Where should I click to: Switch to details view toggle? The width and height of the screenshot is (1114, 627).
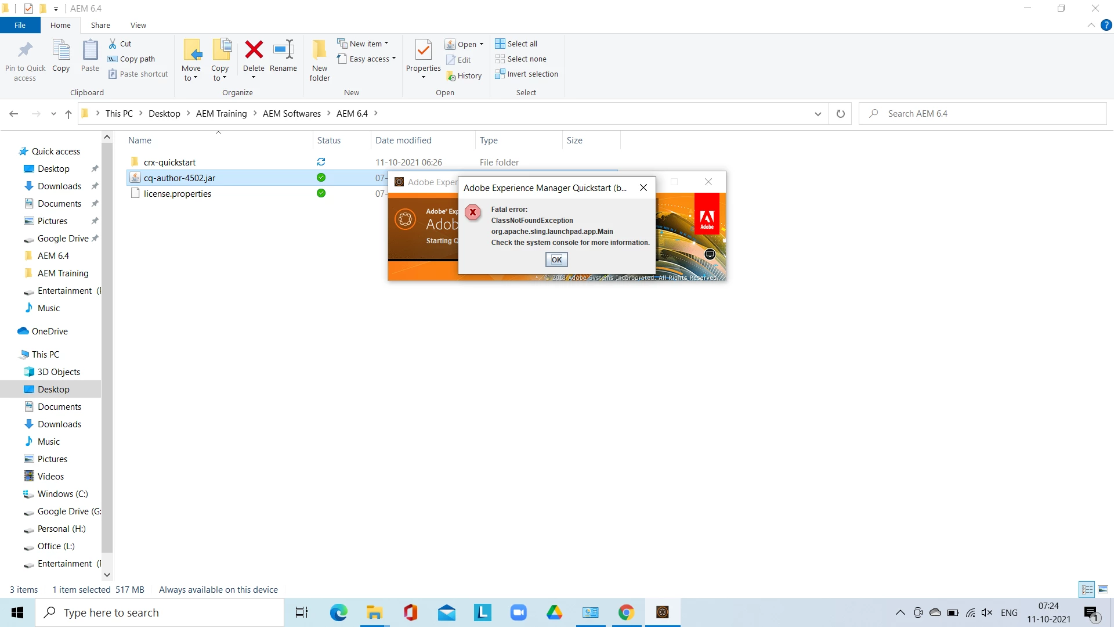tap(1087, 590)
